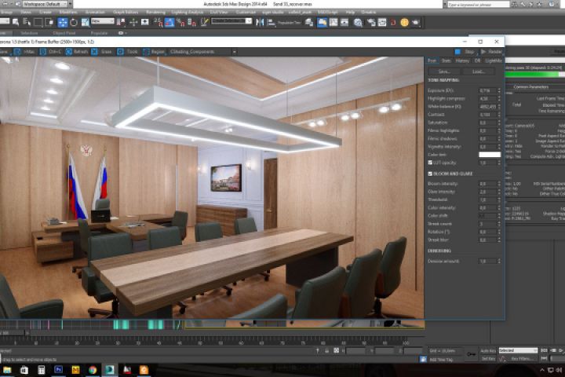This screenshot has width=565, height=377.
Task: Click the Mirror tool icon
Action: (260, 22)
